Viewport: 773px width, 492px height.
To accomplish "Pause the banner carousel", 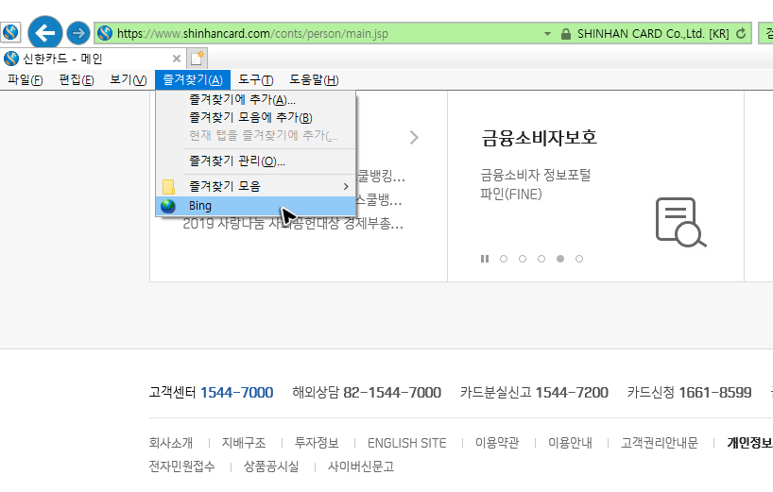I will (485, 259).
